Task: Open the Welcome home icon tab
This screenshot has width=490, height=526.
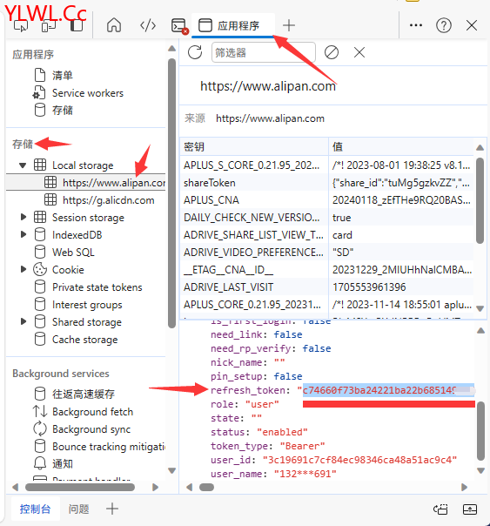Action: click(x=114, y=25)
